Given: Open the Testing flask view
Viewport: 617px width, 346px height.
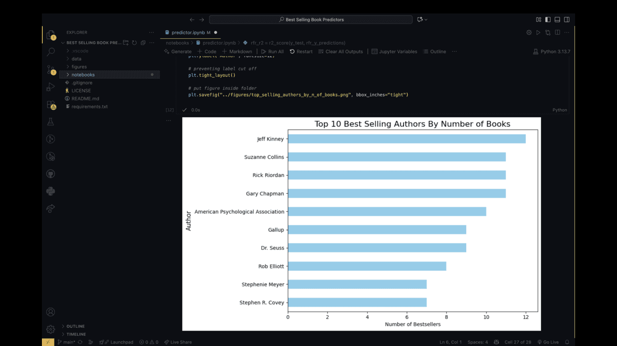Looking at the screenshot, I should [x=51, y=122].
